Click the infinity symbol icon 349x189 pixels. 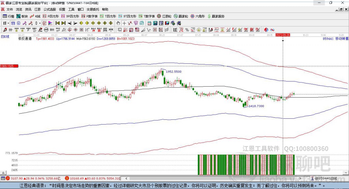pos(272,30)
